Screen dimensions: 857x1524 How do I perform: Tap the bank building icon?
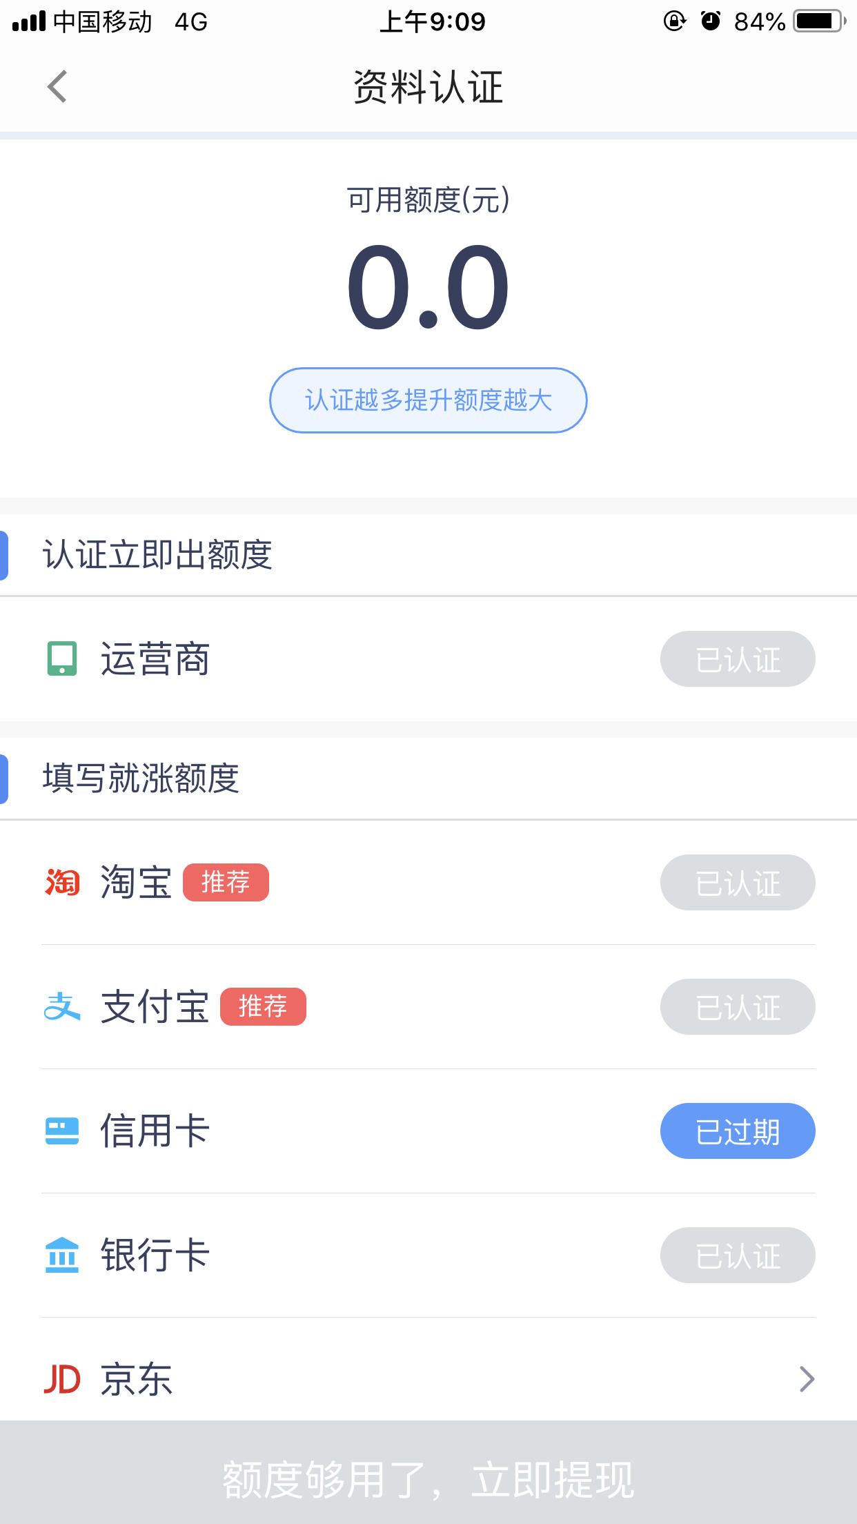(x=62, y=1255)
